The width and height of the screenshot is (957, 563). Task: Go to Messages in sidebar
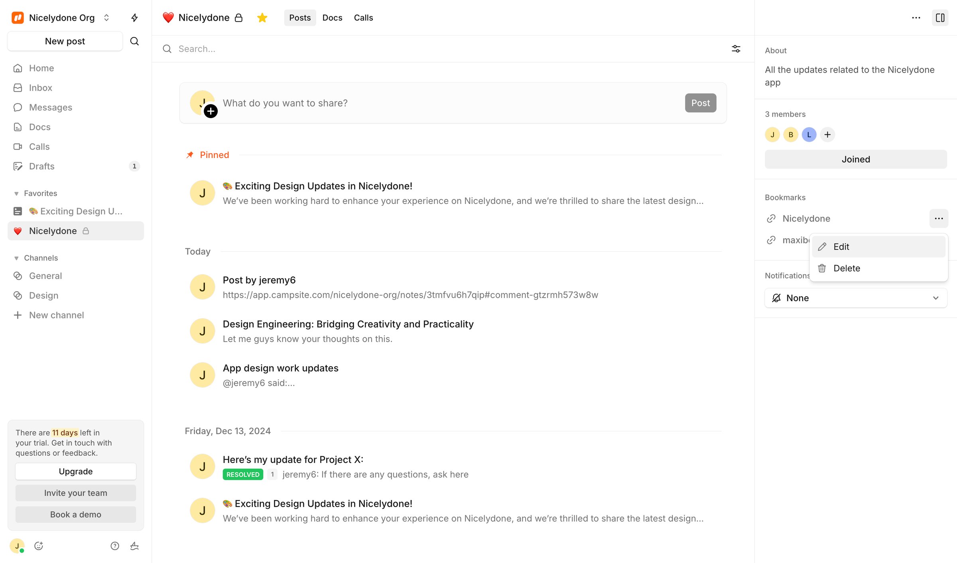tap(76, 107)
